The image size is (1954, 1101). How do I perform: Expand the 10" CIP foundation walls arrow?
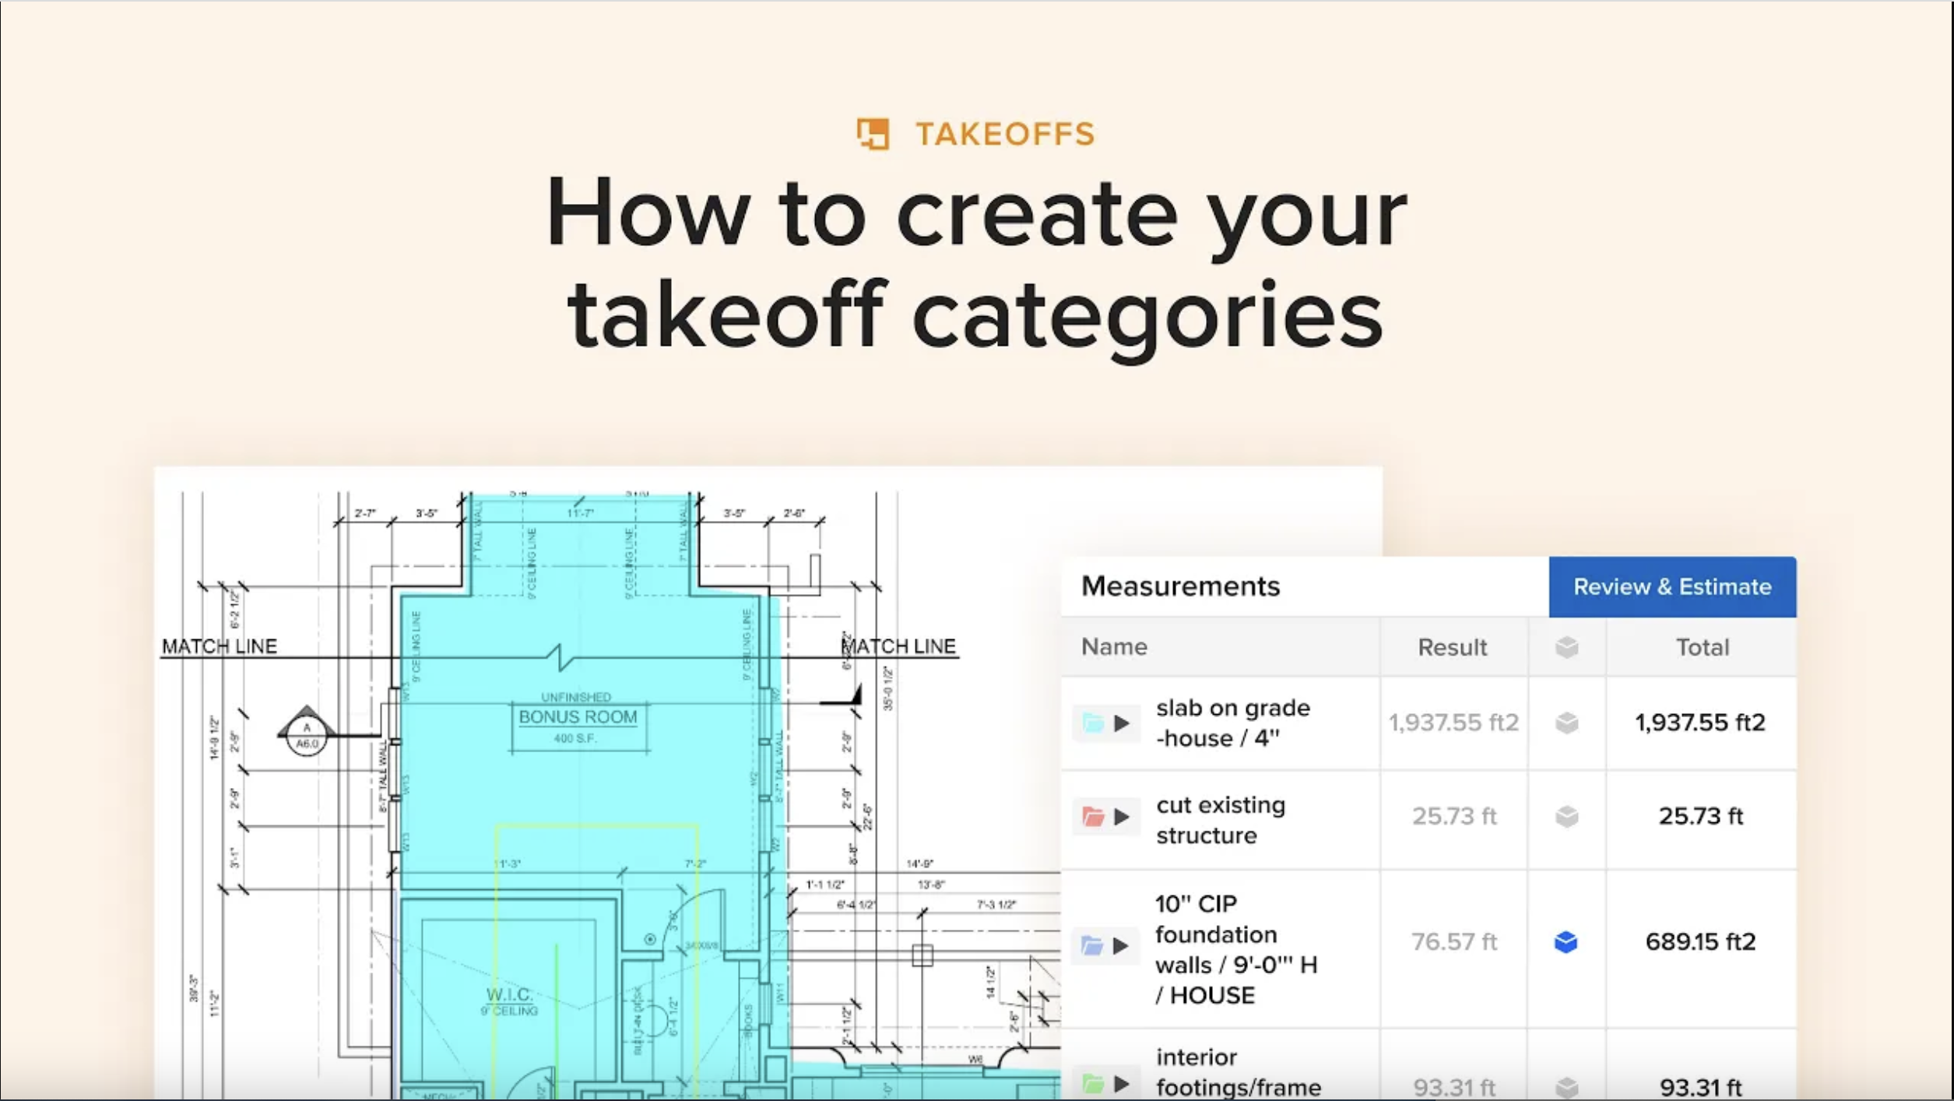pos(1120,946)
